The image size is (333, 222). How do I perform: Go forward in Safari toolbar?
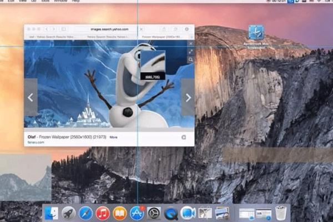53,29
